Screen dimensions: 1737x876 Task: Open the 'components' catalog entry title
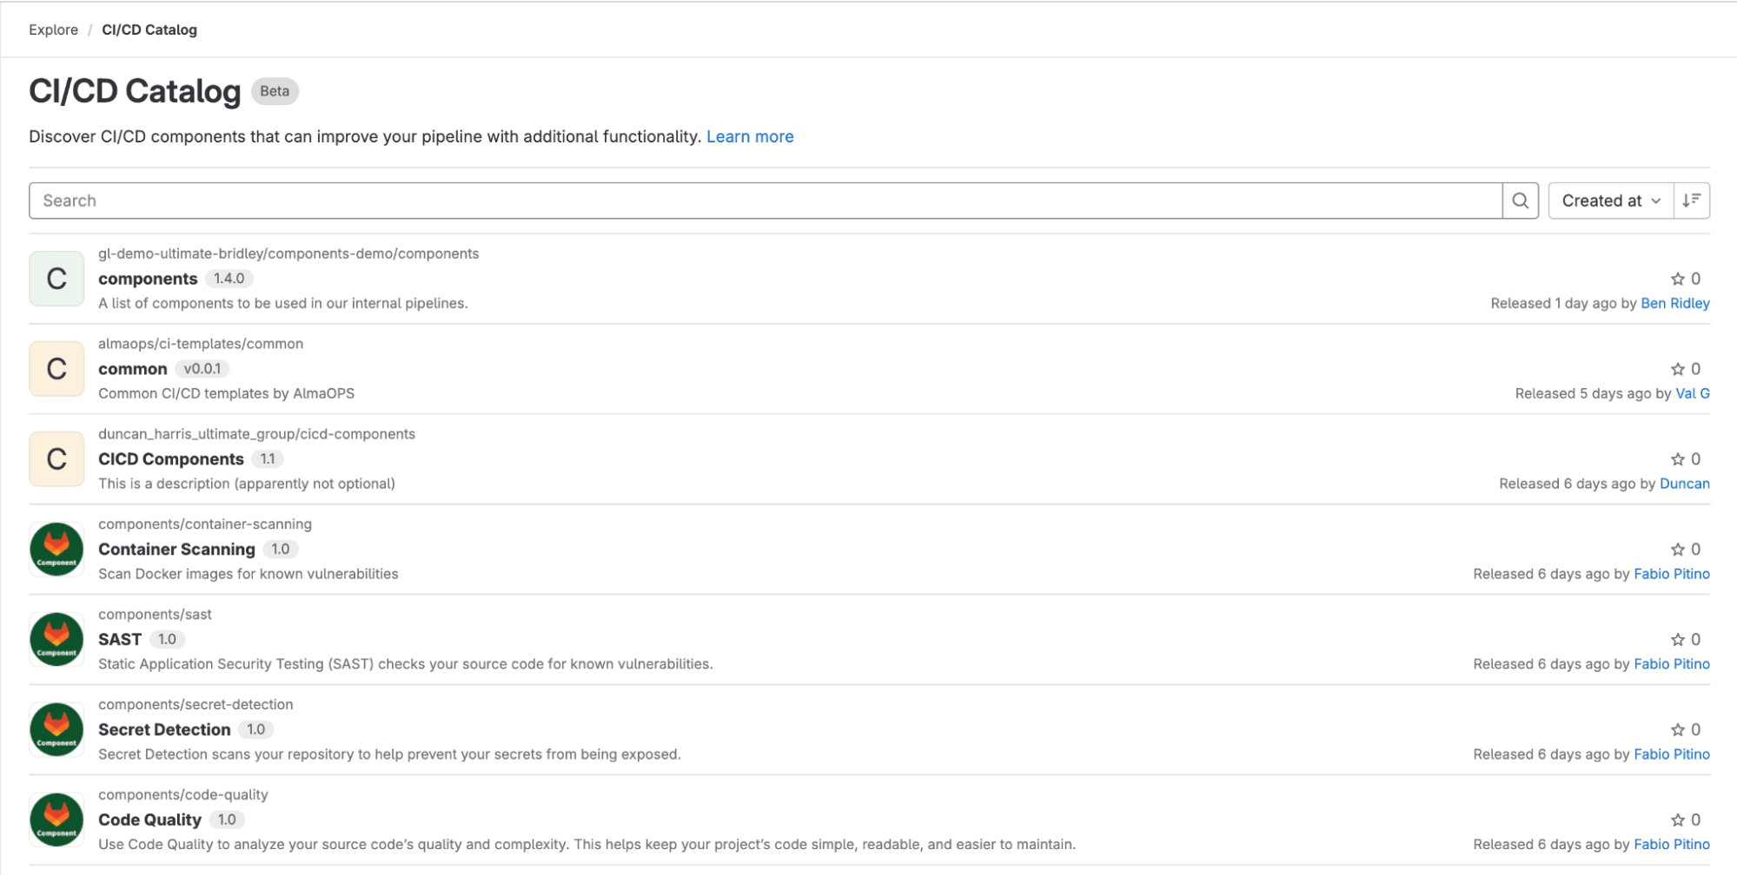(148, 279)
